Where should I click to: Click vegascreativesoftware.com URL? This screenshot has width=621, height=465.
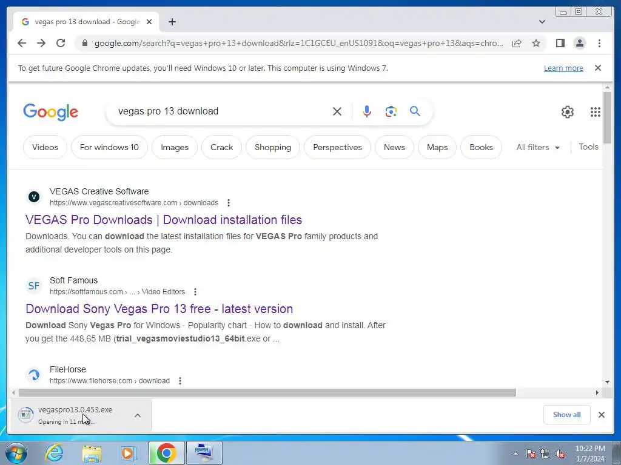[x=134, y=203]
